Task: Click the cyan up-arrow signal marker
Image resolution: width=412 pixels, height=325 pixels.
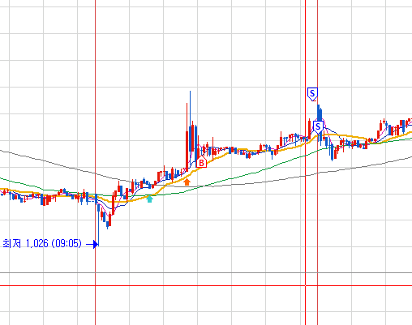Action: point(149,199)
